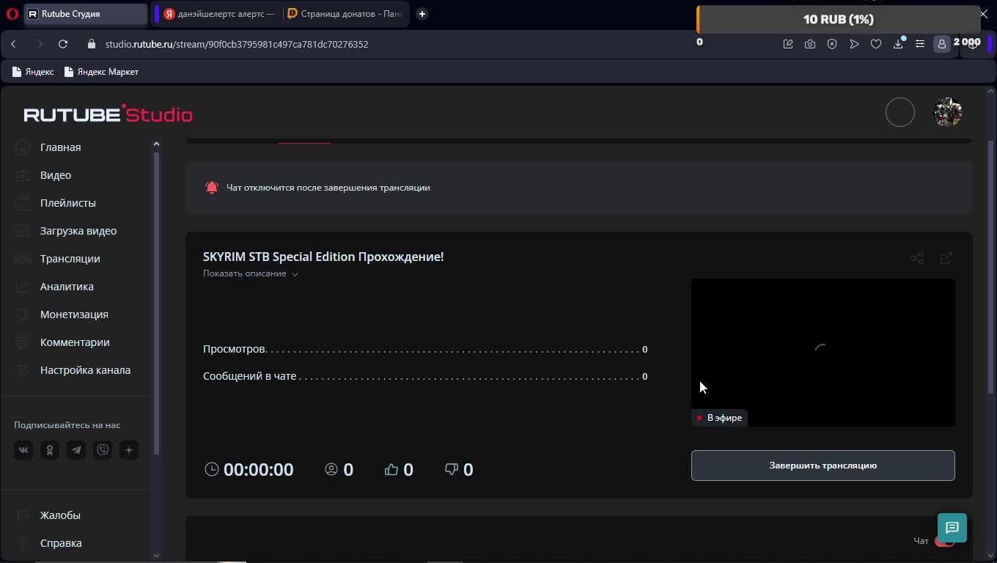Click the Сообщений в чате statistic row

click(425, 377)
